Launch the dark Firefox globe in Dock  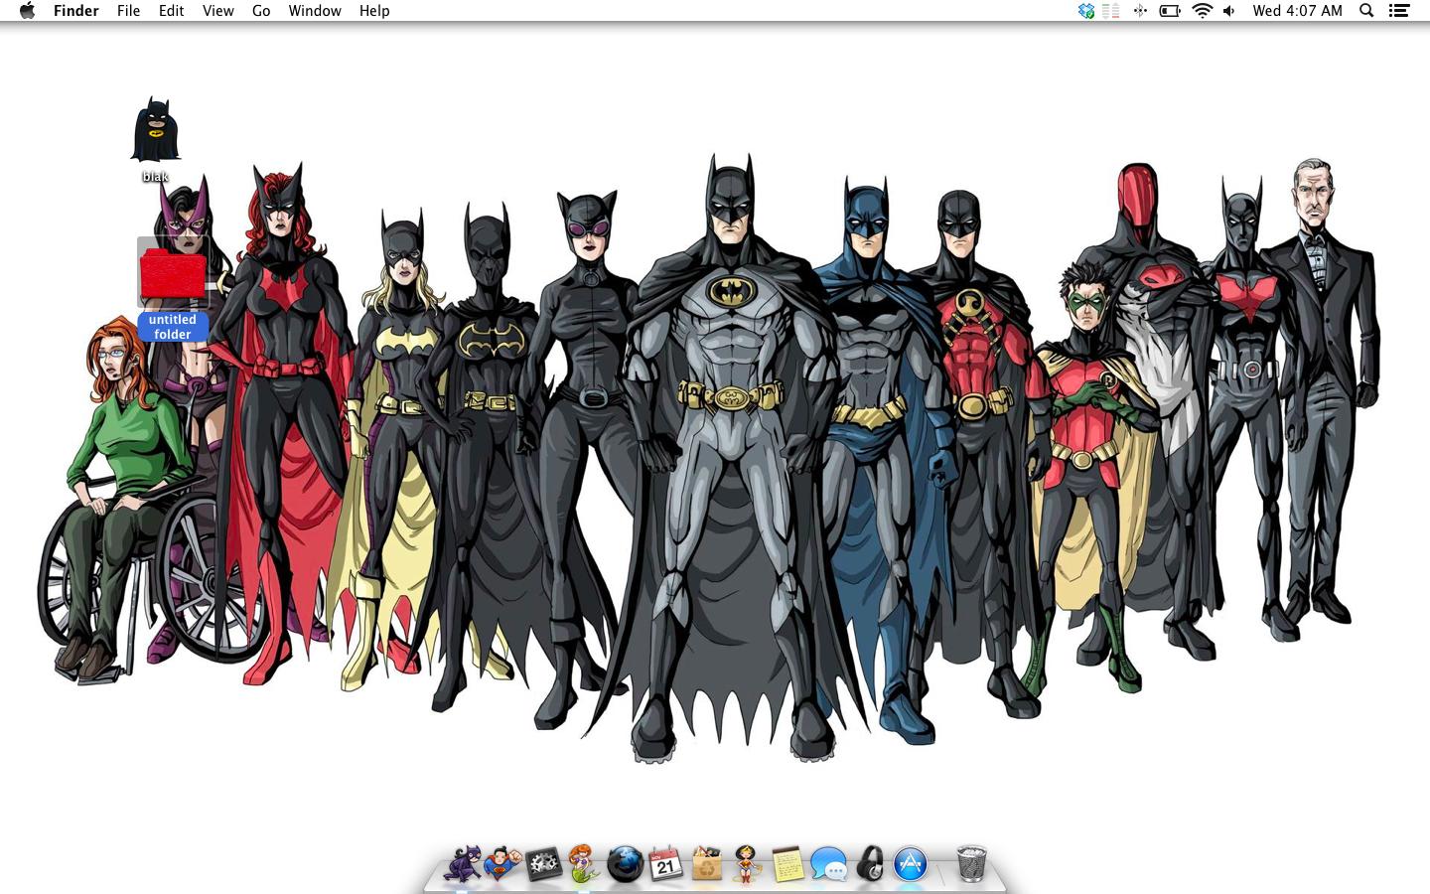tap(625, 864)
